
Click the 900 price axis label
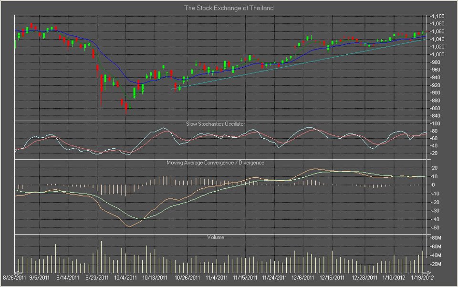(437, 93)
